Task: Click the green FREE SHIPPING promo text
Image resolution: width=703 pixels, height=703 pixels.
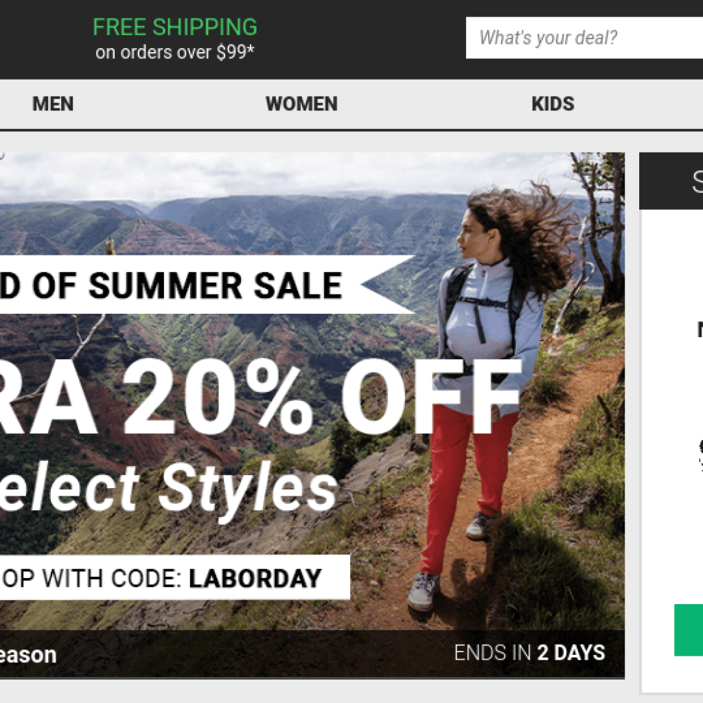Action: click(x=175, y=27)
